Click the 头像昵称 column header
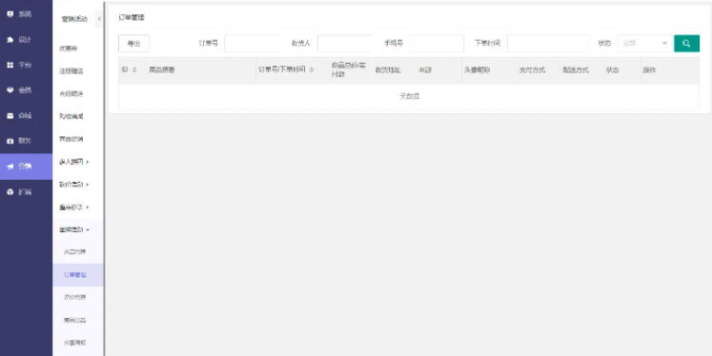 coord(478,70)
